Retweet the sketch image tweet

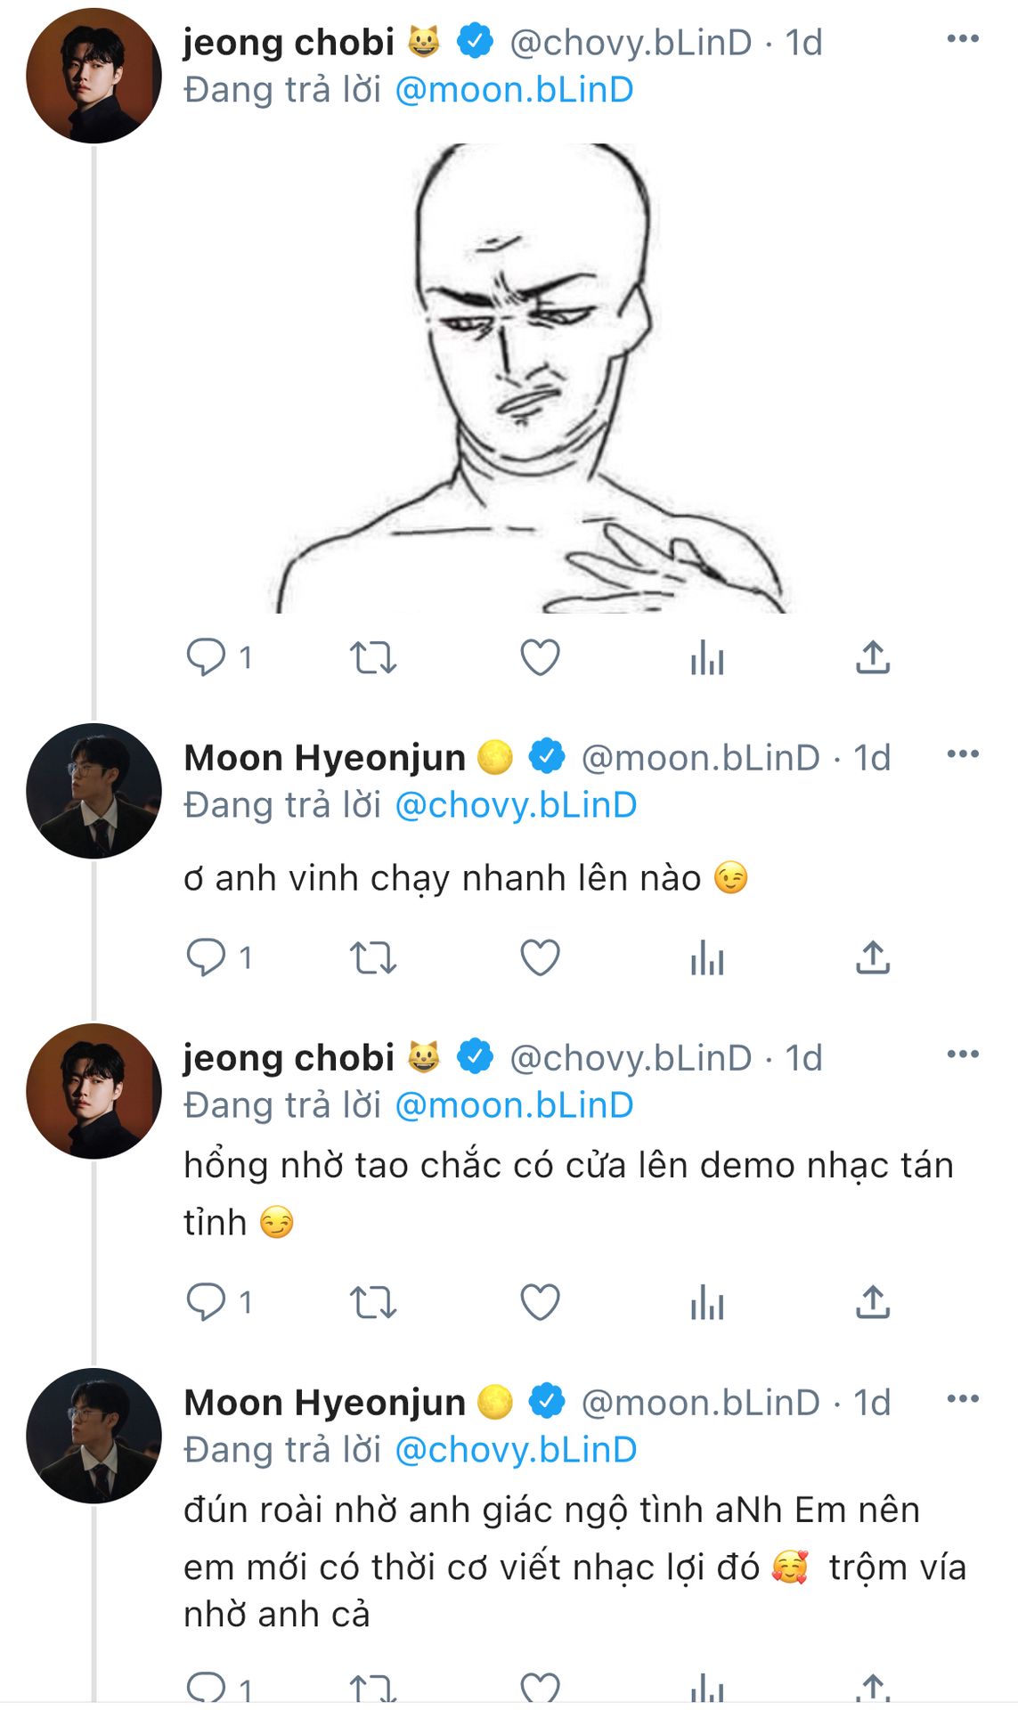pyautogui.click(x=372, y=658)
